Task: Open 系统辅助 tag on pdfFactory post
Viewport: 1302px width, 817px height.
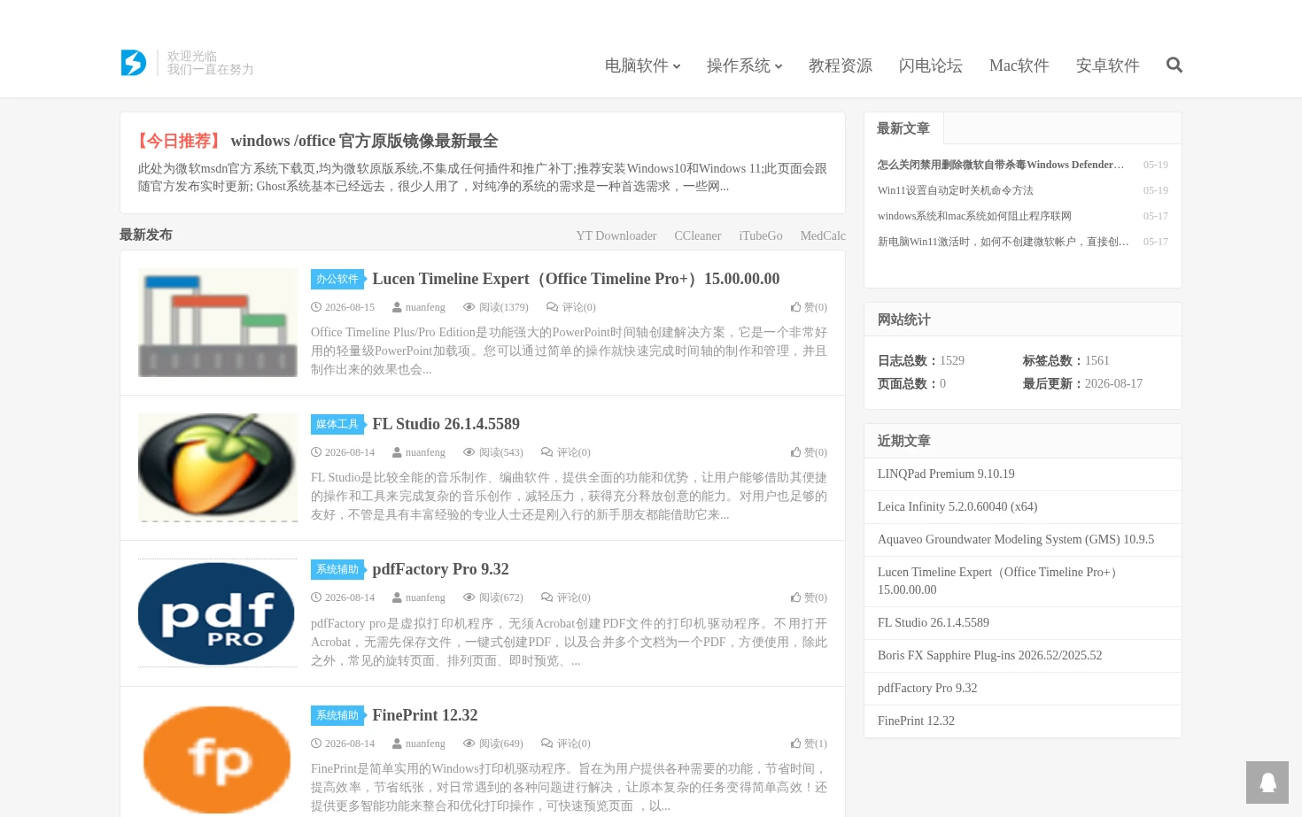Action: pos(337,569)
